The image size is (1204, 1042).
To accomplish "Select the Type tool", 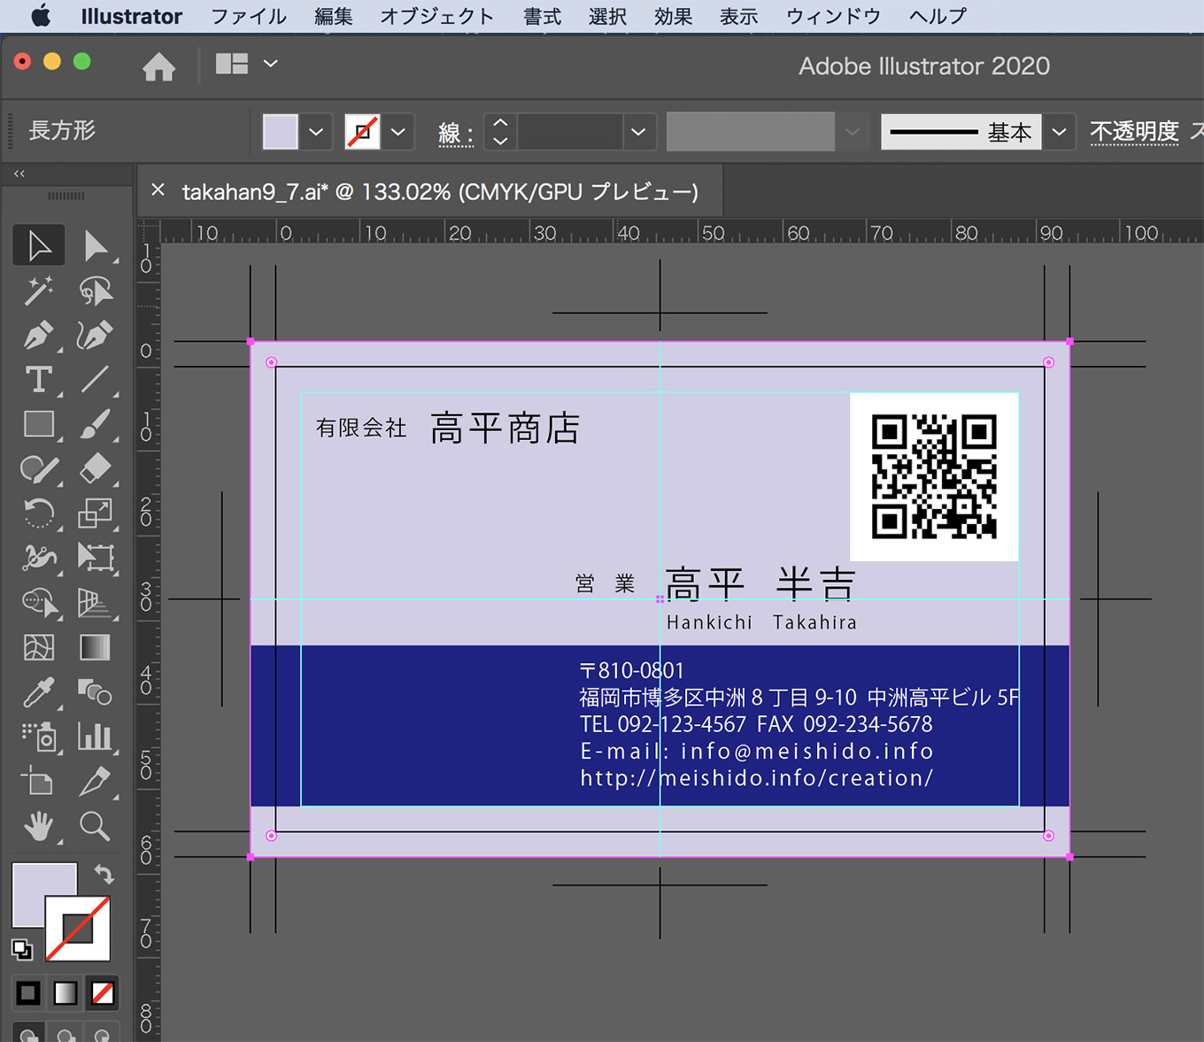I will click(x=39, y=380).
